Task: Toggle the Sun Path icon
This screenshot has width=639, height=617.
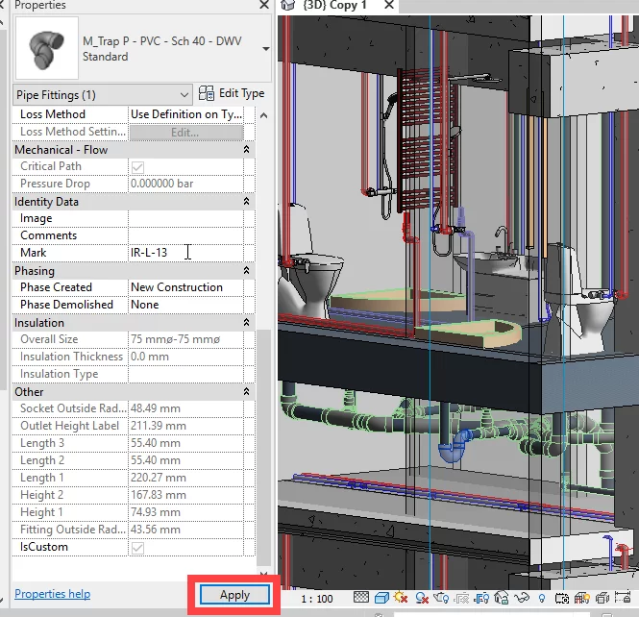Action: [401, 598]
